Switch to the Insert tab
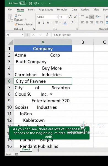The width and height of the screenshot is (108, 166). tap(31, 9)
